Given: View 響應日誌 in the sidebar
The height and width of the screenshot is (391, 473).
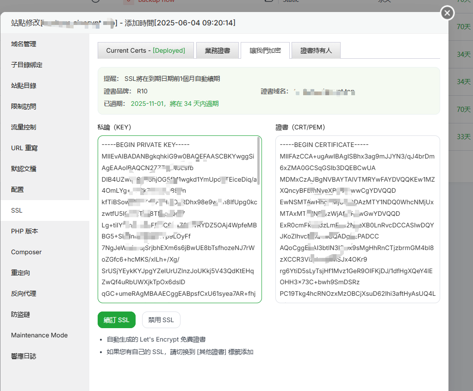Looking at the screenshot, I should [x=24, y=356].
